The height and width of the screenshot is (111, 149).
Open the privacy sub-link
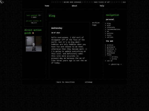pos(115,57)
